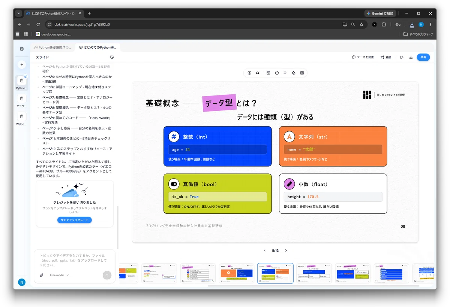Click the insert image icon in slide toolbar

268,73
